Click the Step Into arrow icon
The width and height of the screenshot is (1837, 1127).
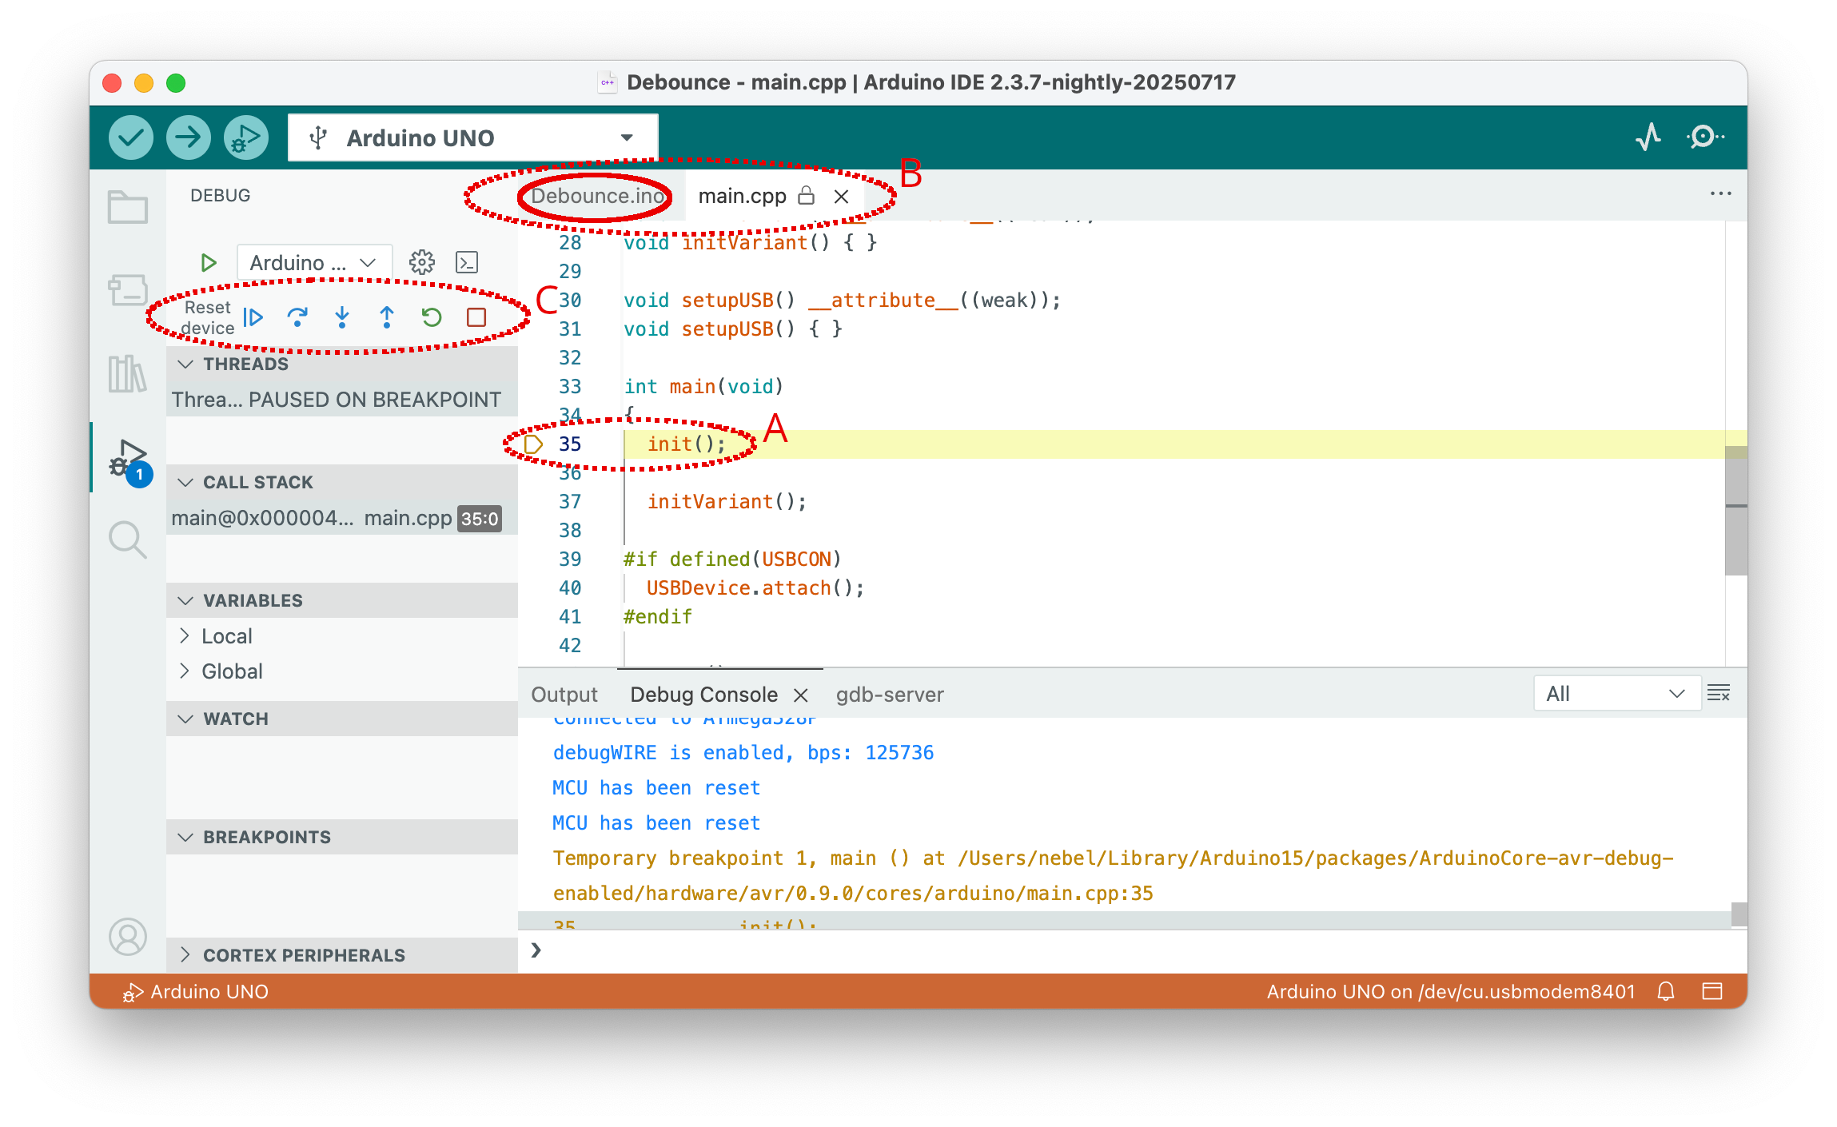coord(342,317)
